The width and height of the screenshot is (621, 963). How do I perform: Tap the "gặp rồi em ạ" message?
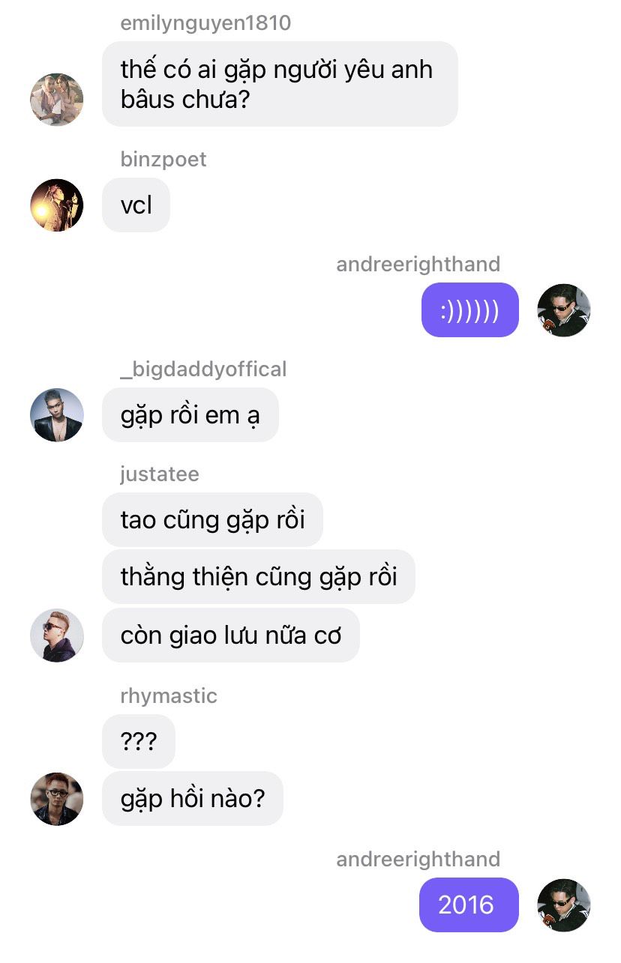click(190, 414)
